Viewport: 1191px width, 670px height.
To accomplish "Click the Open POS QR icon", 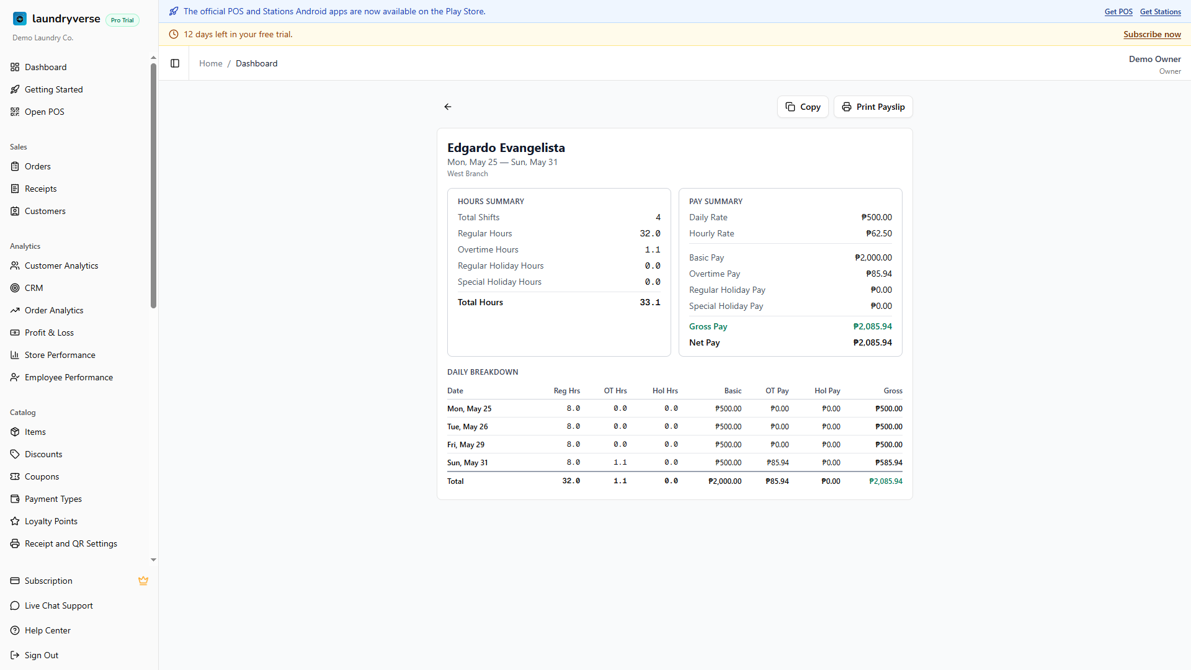I will click(x=15, y=112).
